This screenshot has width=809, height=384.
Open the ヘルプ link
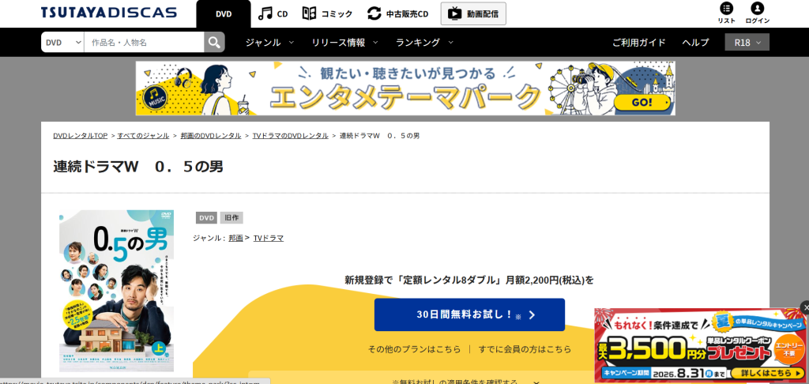695,43
